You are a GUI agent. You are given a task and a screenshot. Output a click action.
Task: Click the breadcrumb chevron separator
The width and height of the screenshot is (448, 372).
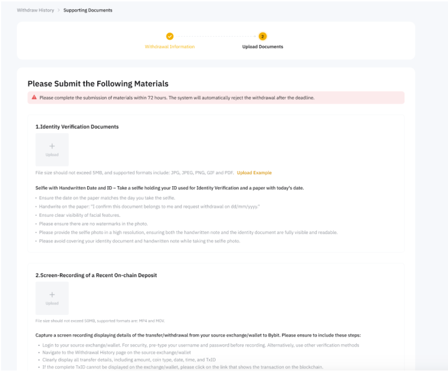(x=59, y=10)
